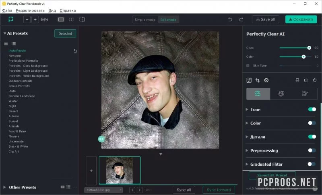Open the Справка menu
The height and width of the screenshot is (195, 322).
pyautogui.click(x=68, y=10)
